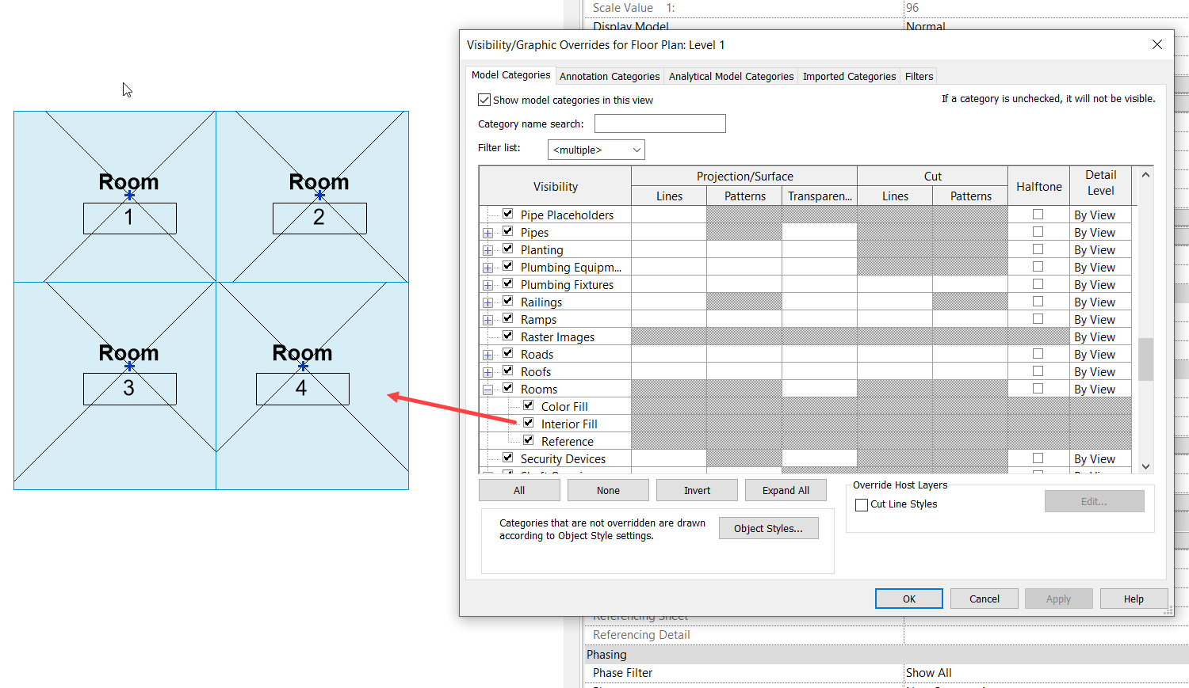The height and width of the screenshot is (688, 1189).
Task: Collapse the Rooms category
Action: [487, 388]
